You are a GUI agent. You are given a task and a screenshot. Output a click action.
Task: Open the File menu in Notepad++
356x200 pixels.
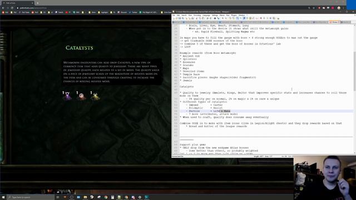coord(174,15)
